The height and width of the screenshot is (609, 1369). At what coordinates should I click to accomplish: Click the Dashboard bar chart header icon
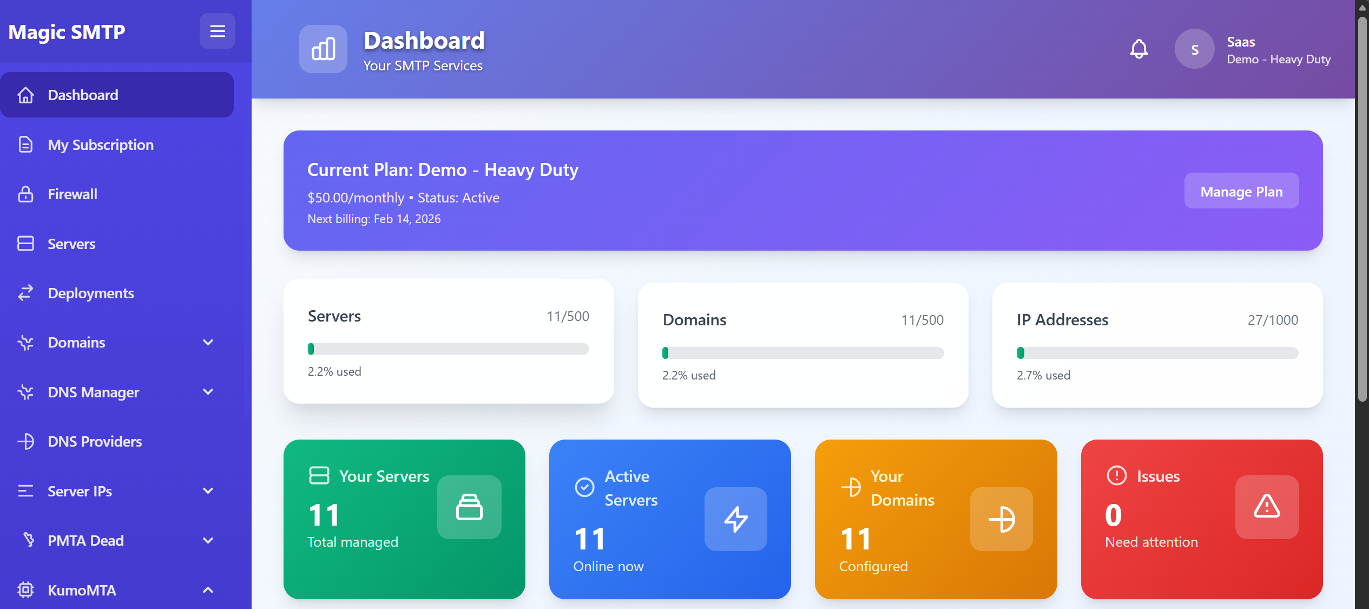pyautogui.click(x=323, y=49)
